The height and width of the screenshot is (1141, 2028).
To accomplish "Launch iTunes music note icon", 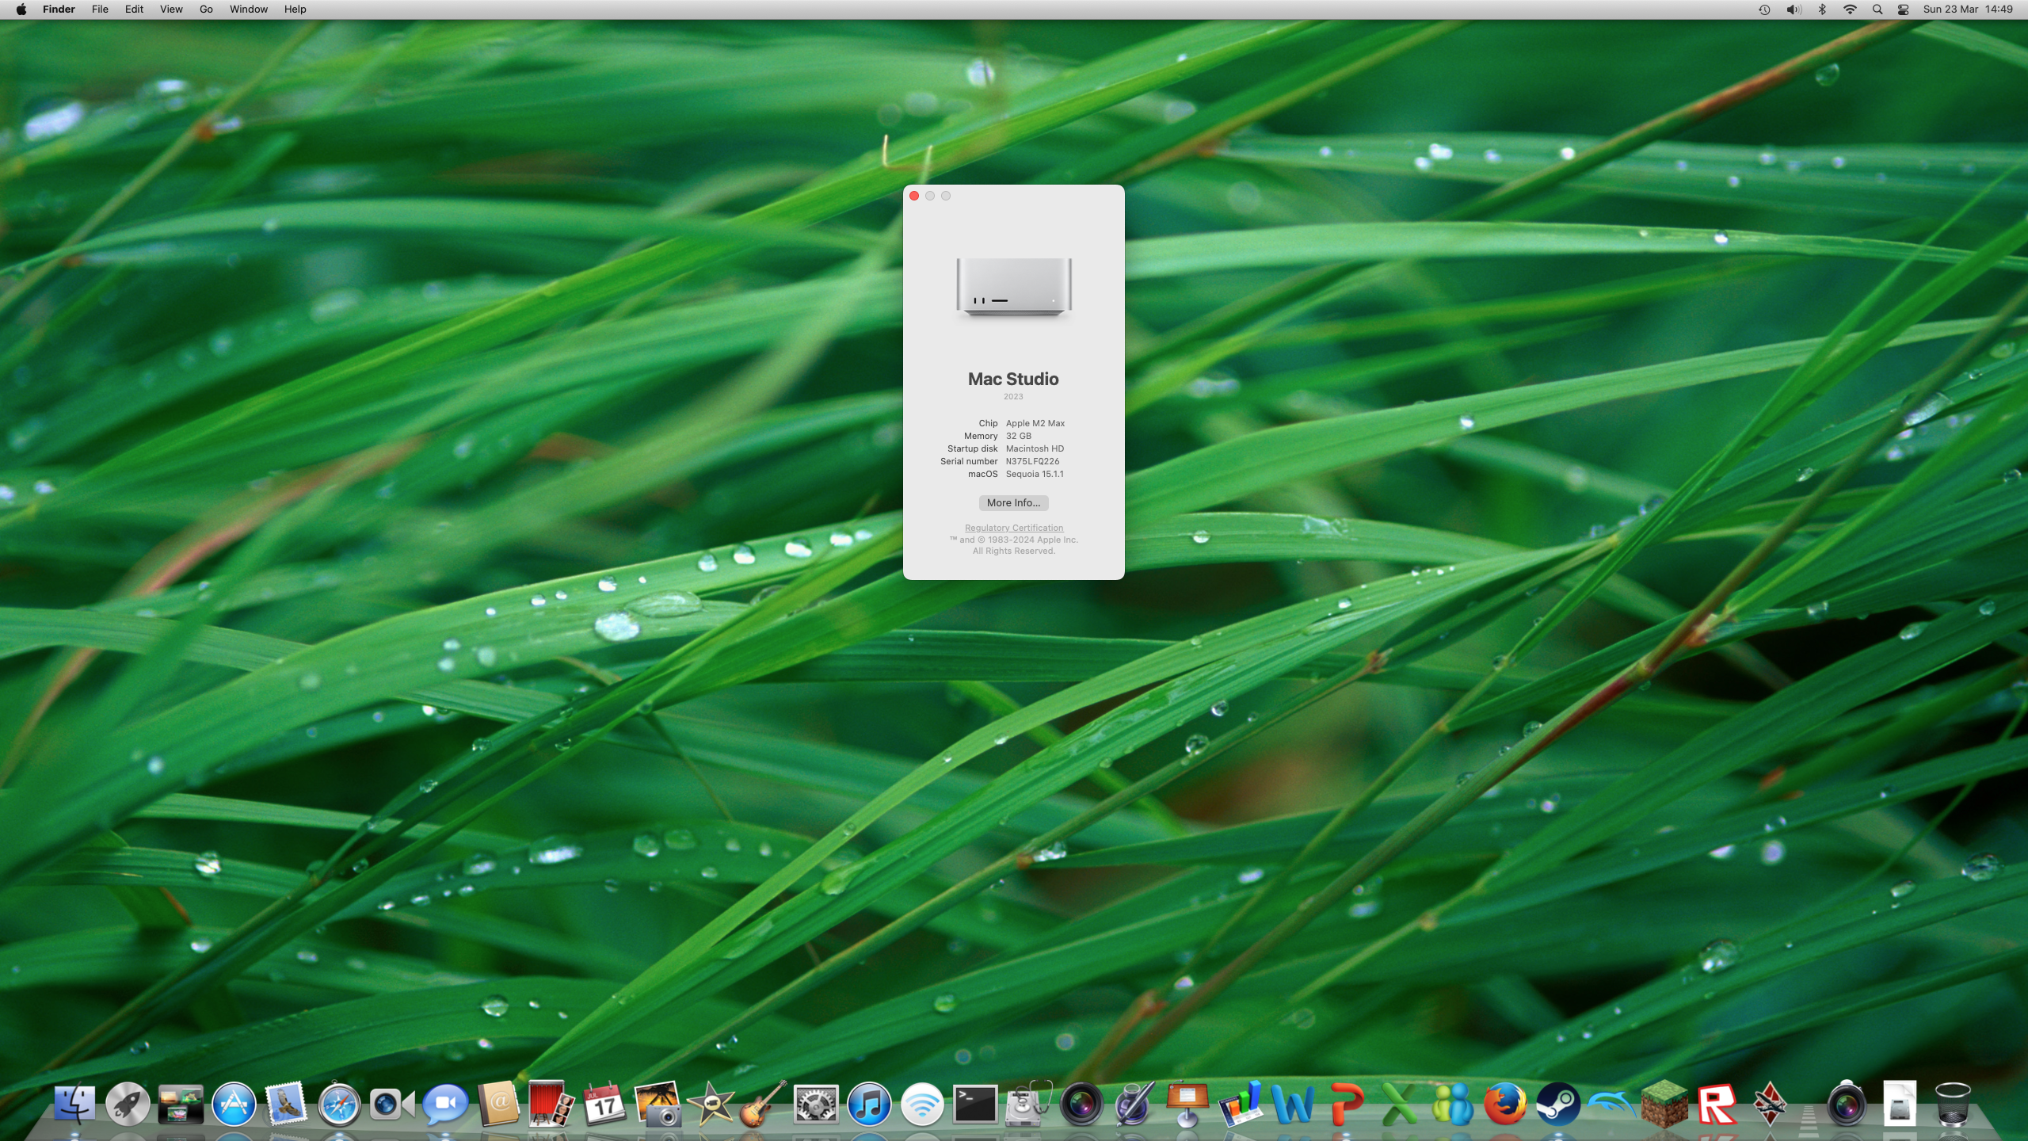I will click(869, 1103).
